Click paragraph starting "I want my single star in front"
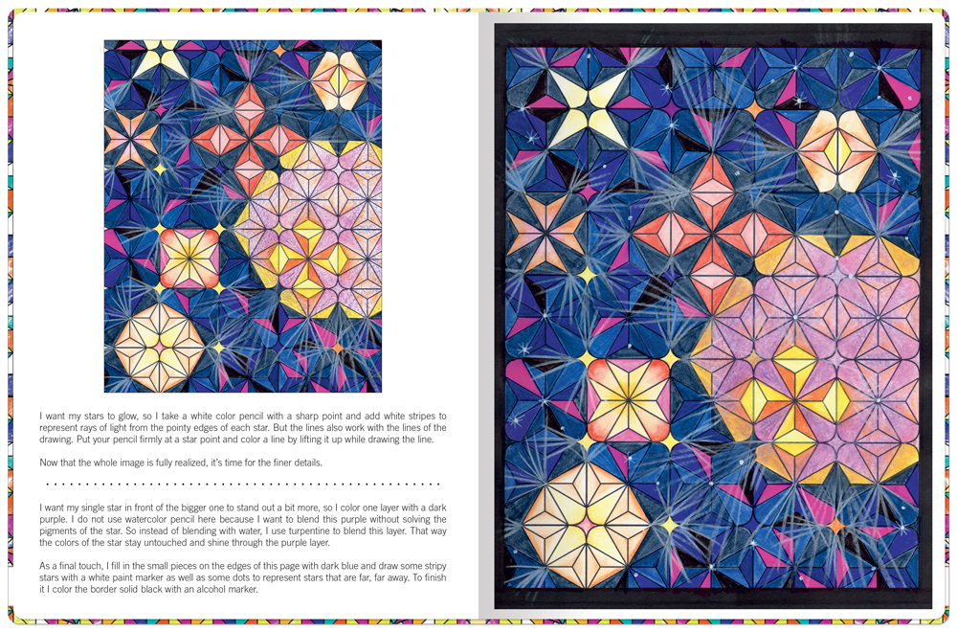Screen dimensions: 957x632 243,525
